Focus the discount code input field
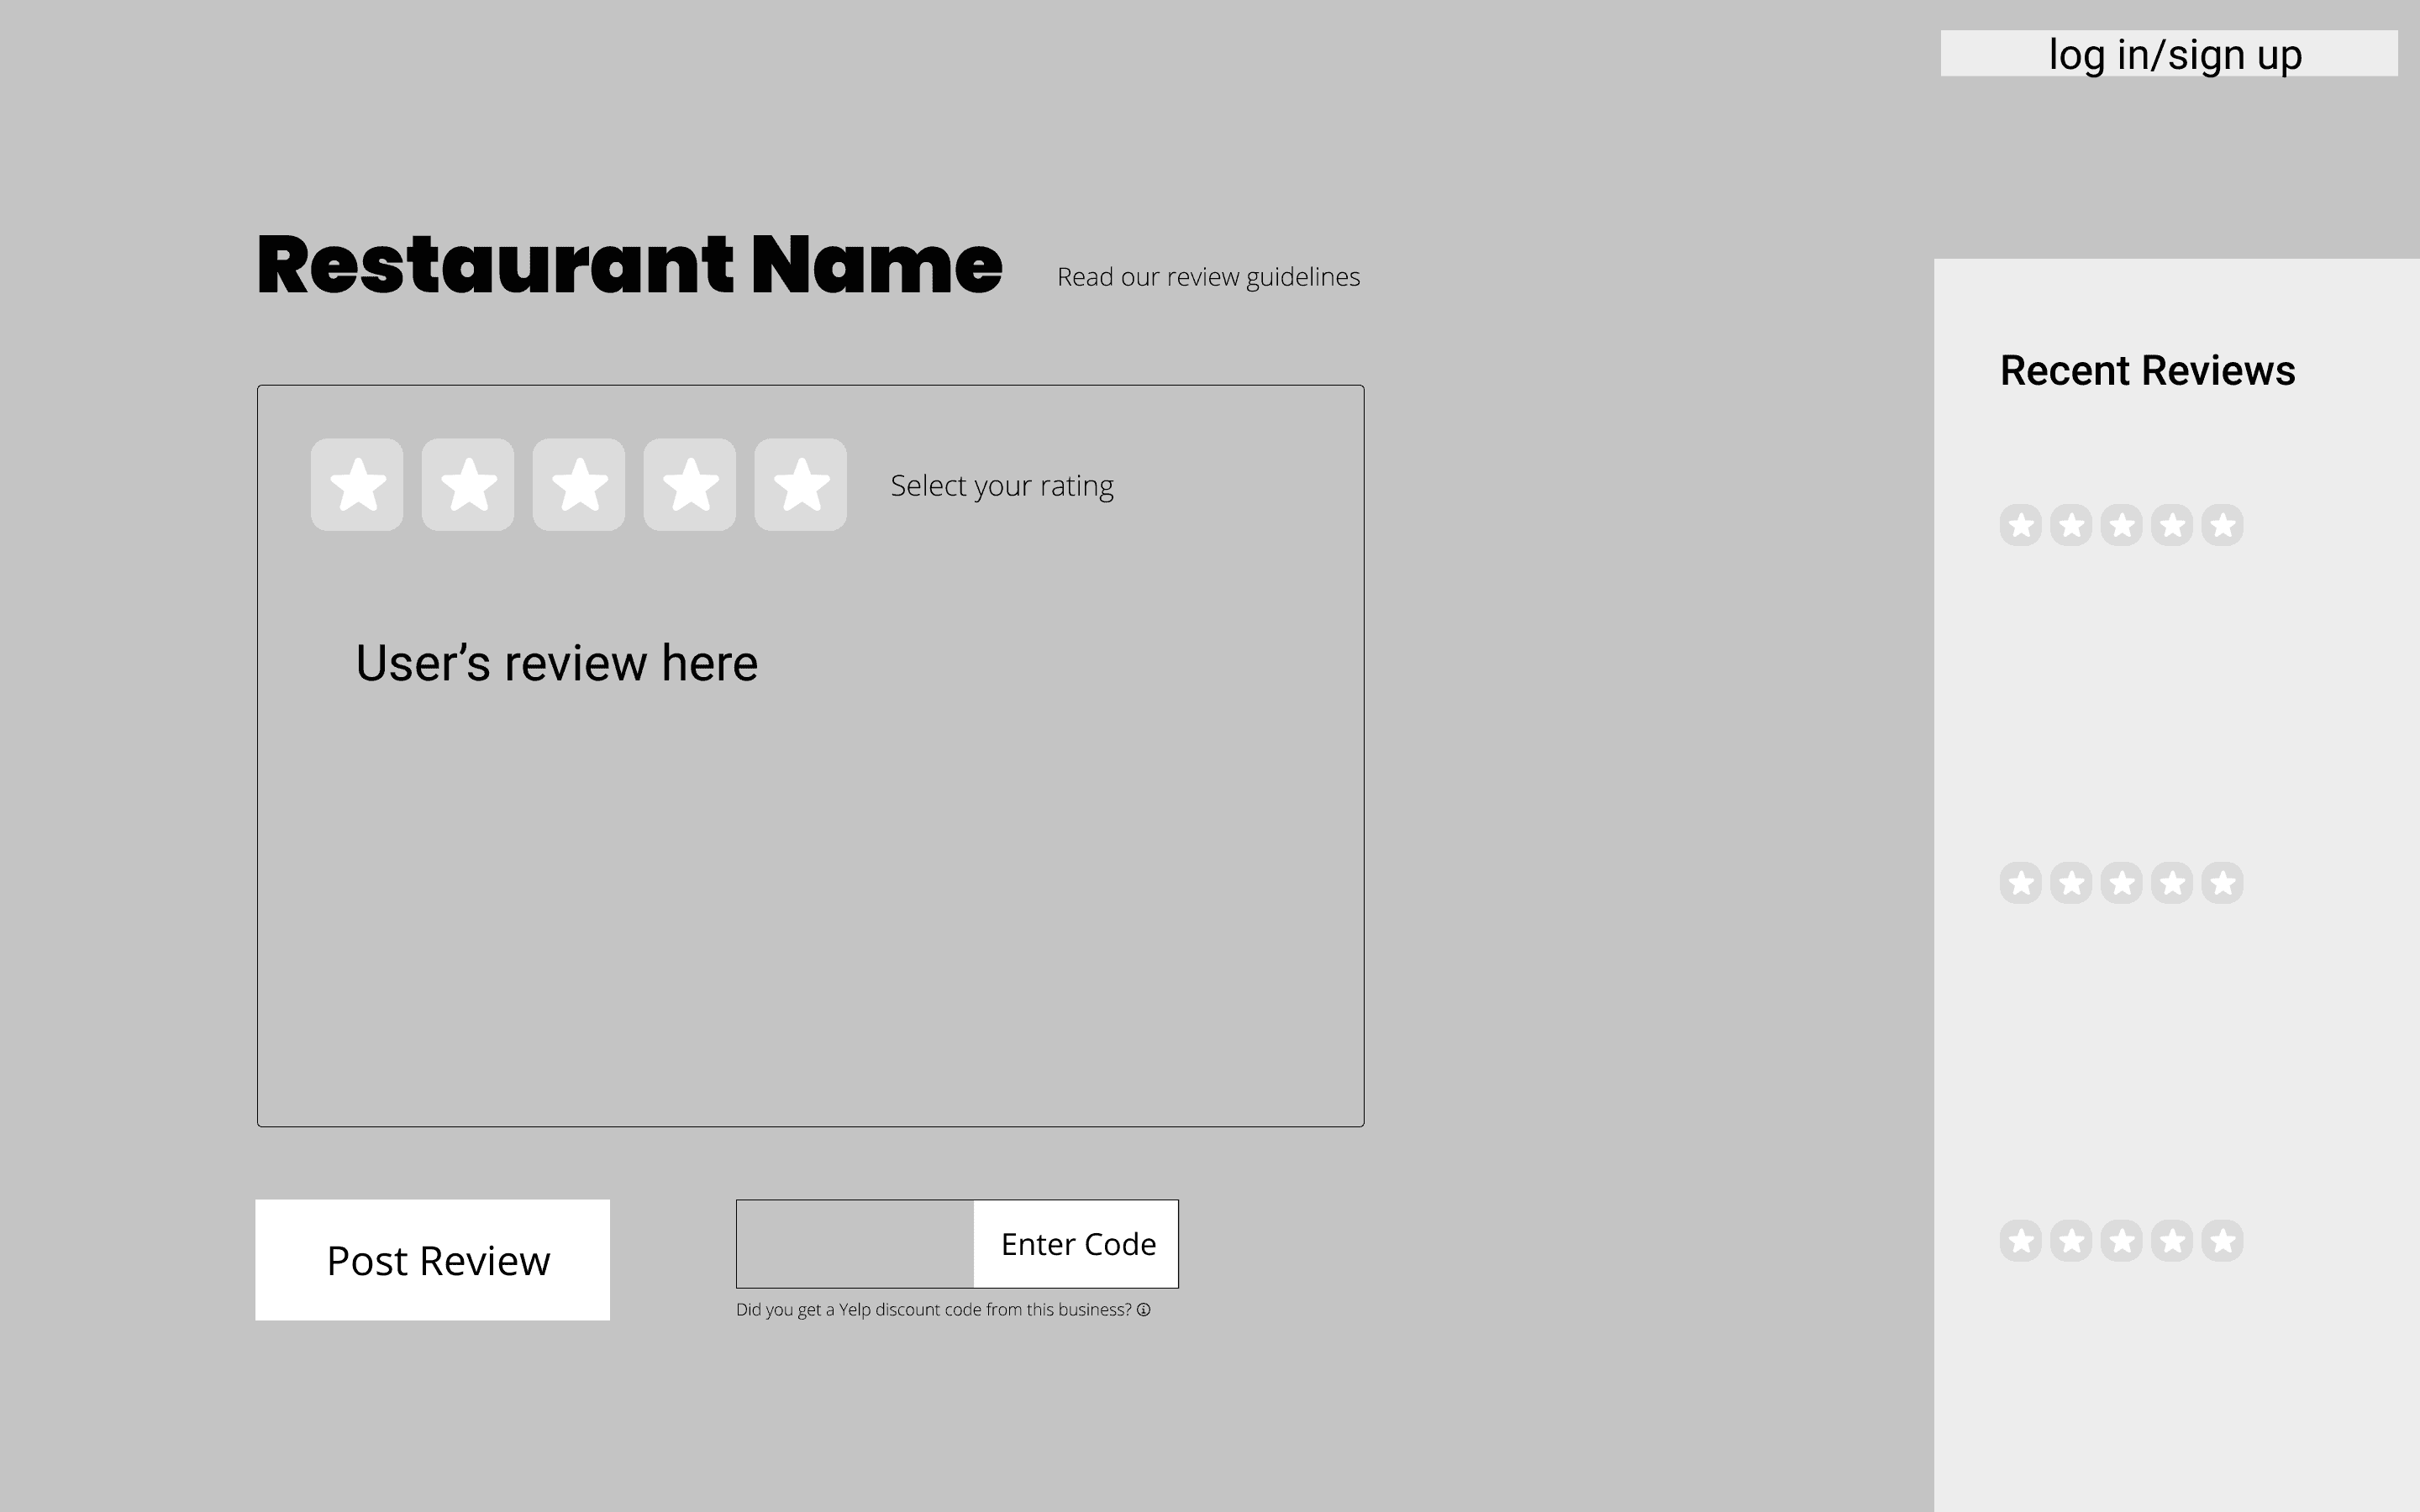Screen dimensions: 2420x1512 click(x=855, y=1244)
